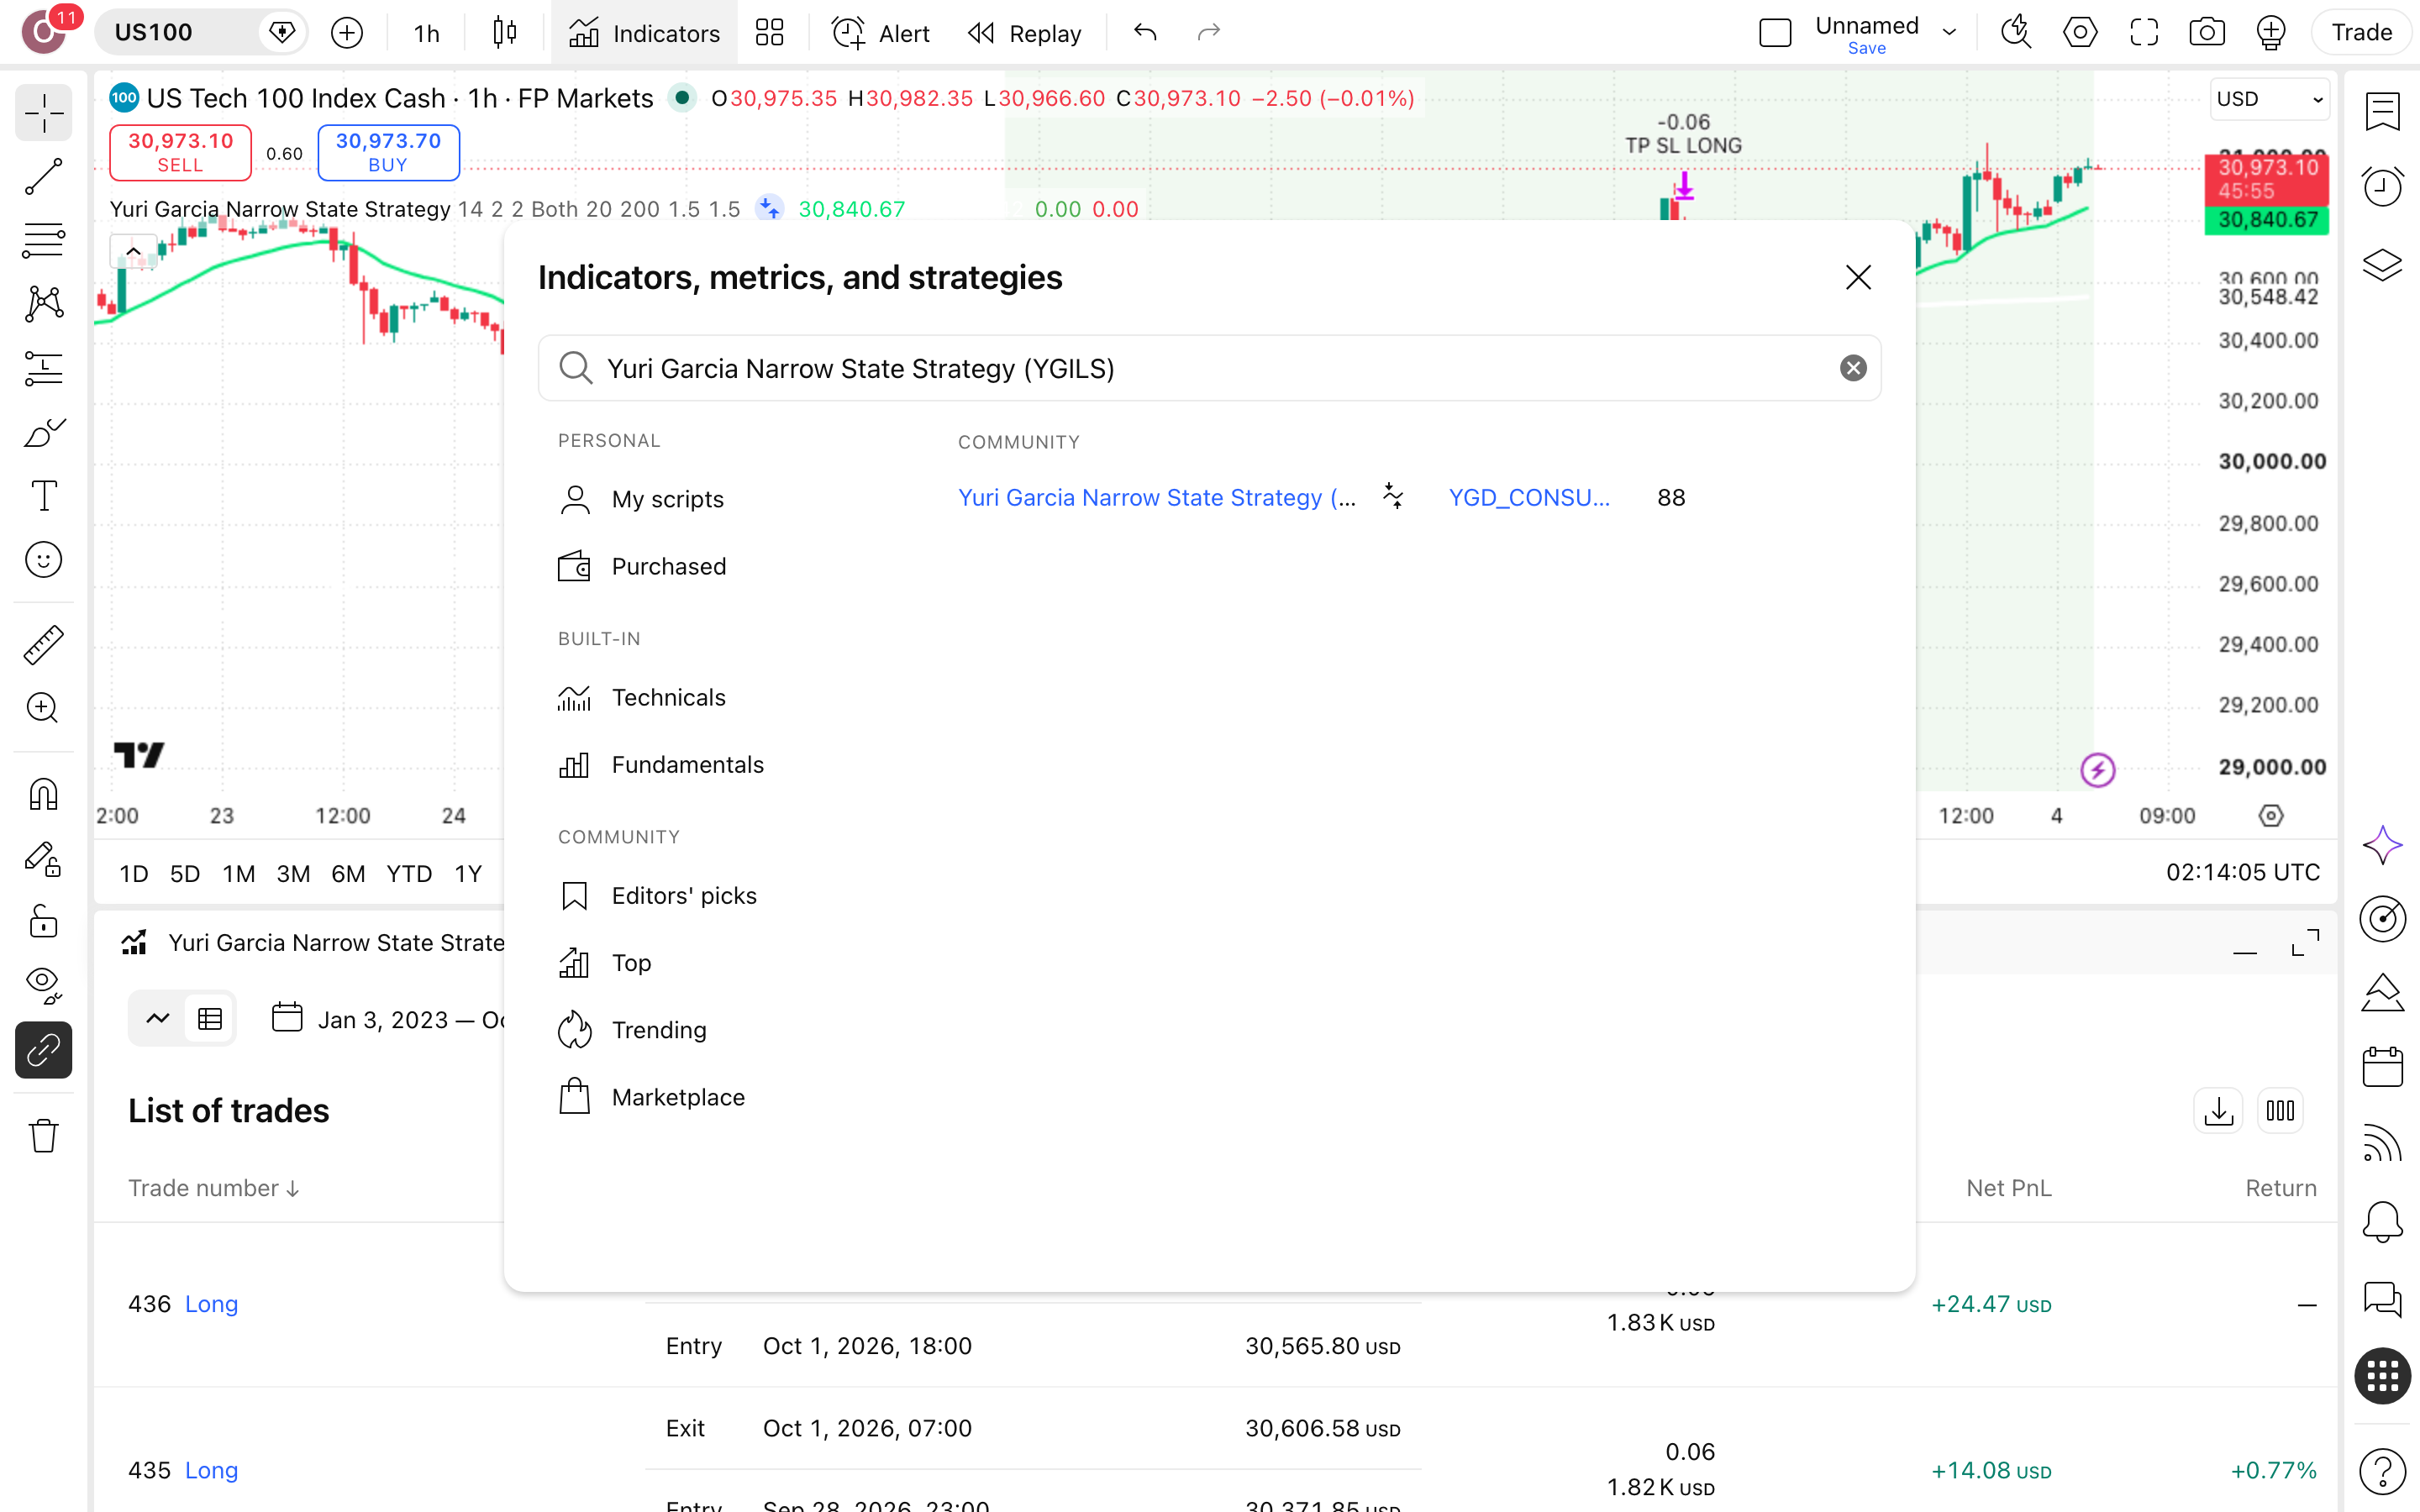Clear the indicator search field
This screenshot has height=1512, width=2420.
point(1853,368)
